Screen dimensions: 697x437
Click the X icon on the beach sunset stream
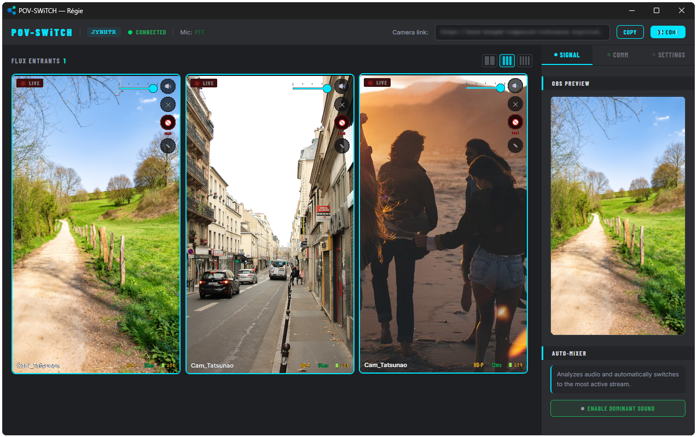(515, 104)
